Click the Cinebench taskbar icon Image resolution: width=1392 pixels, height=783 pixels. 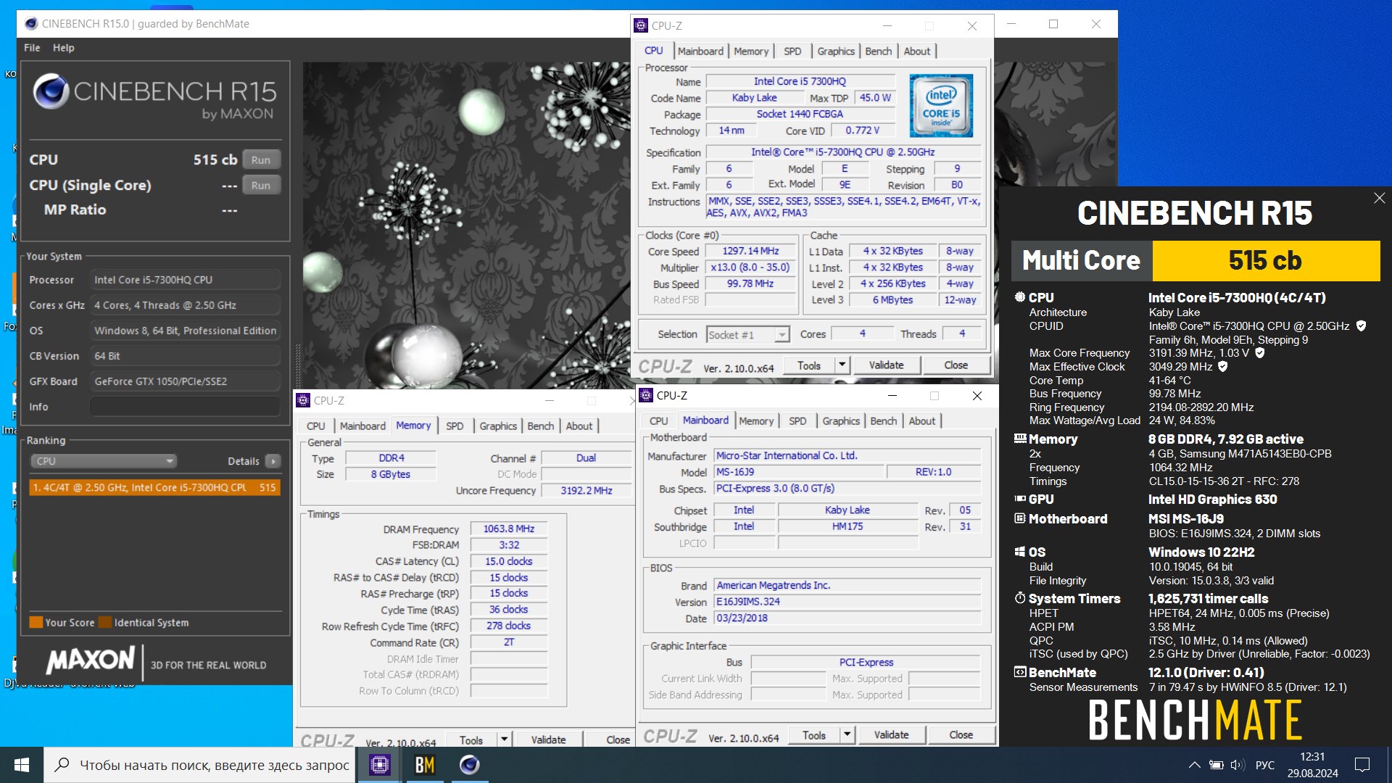point(470,765)
